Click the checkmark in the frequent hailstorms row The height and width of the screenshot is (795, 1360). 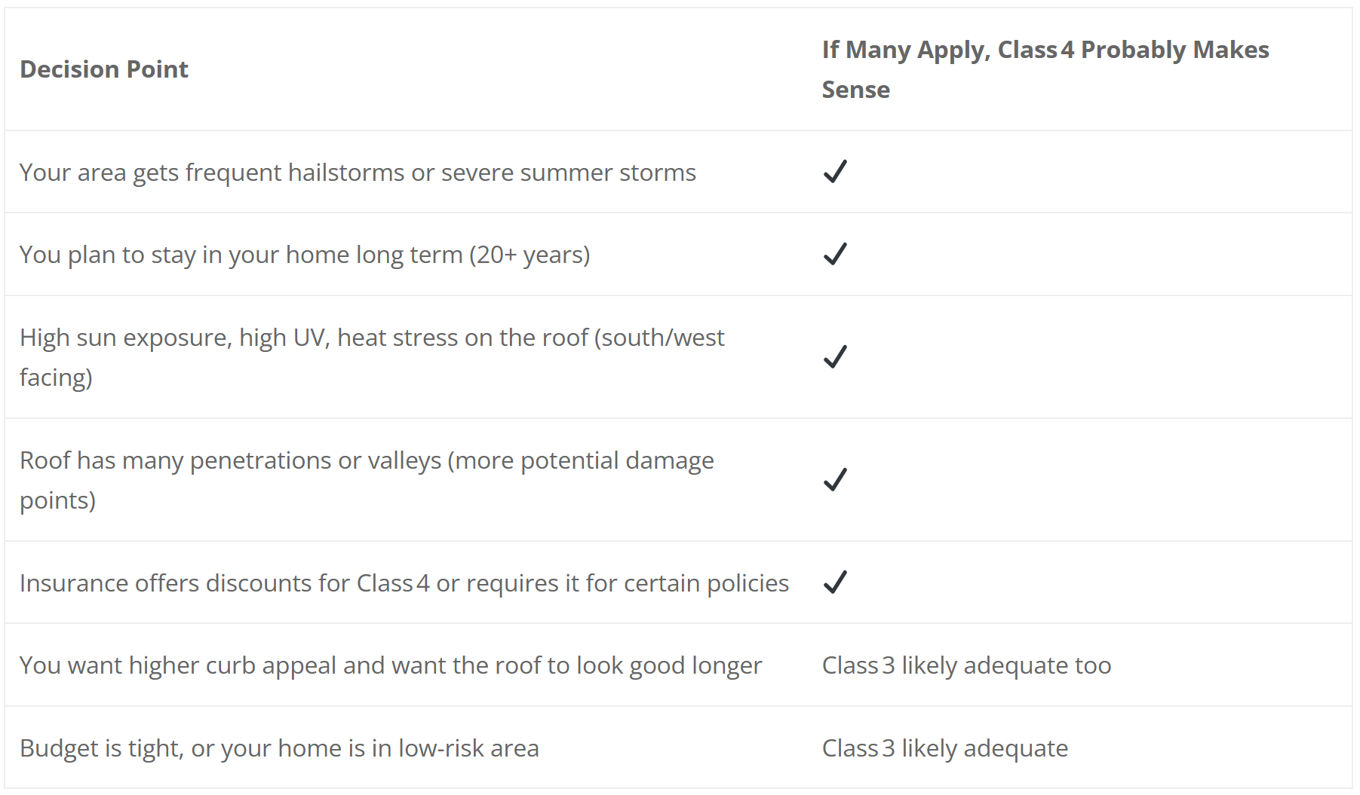[x=835, y=172]
